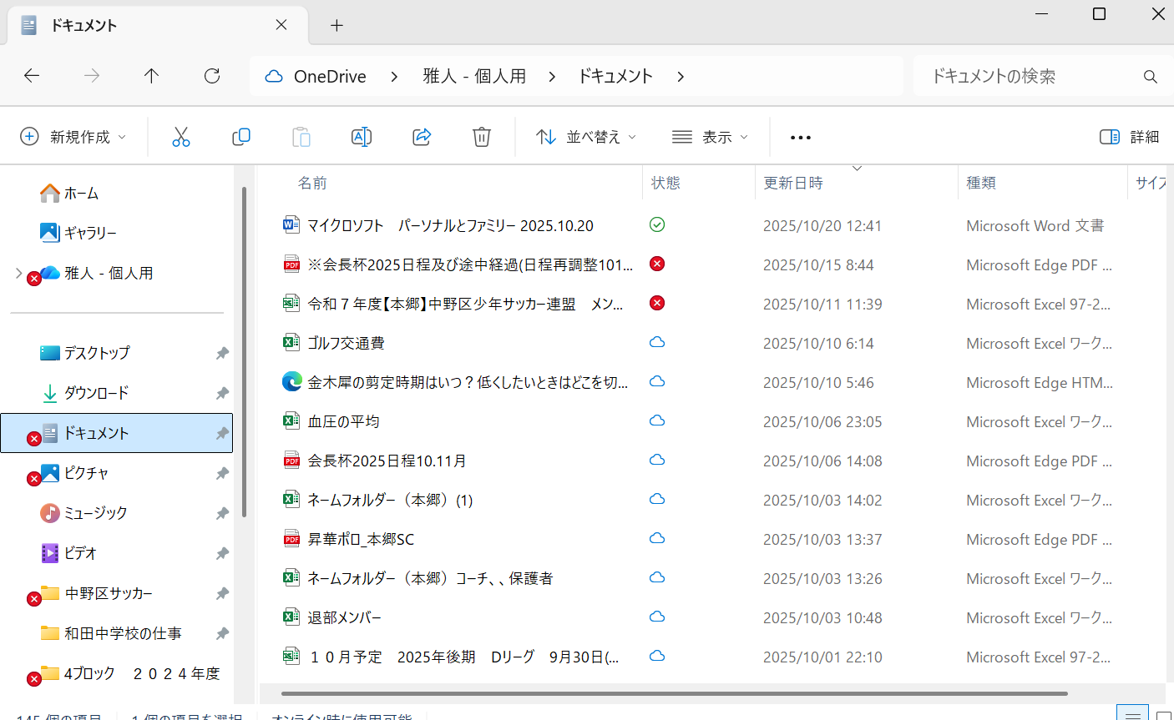
Task: Toggle the 詳細 details pane
Action: tap(1129, 137)
